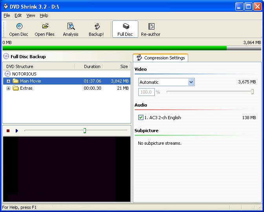The height and width of the screenshot is (212, 264).
Task: Click the DVD Structure column header
Action: pyautogui.click(x=39, y=66)
